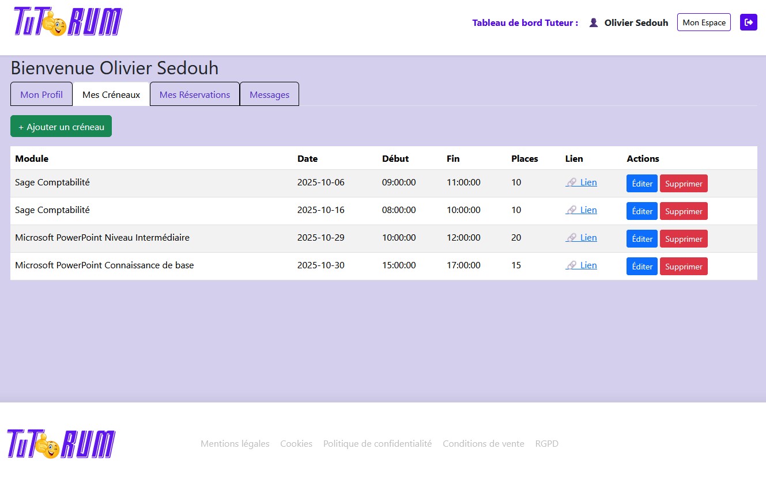Screen dimensions: 766x479
Task: Edit the Sage Comptabilité slot on 2025-10-06
Action: pyautogui.click(x=642, y=184)
